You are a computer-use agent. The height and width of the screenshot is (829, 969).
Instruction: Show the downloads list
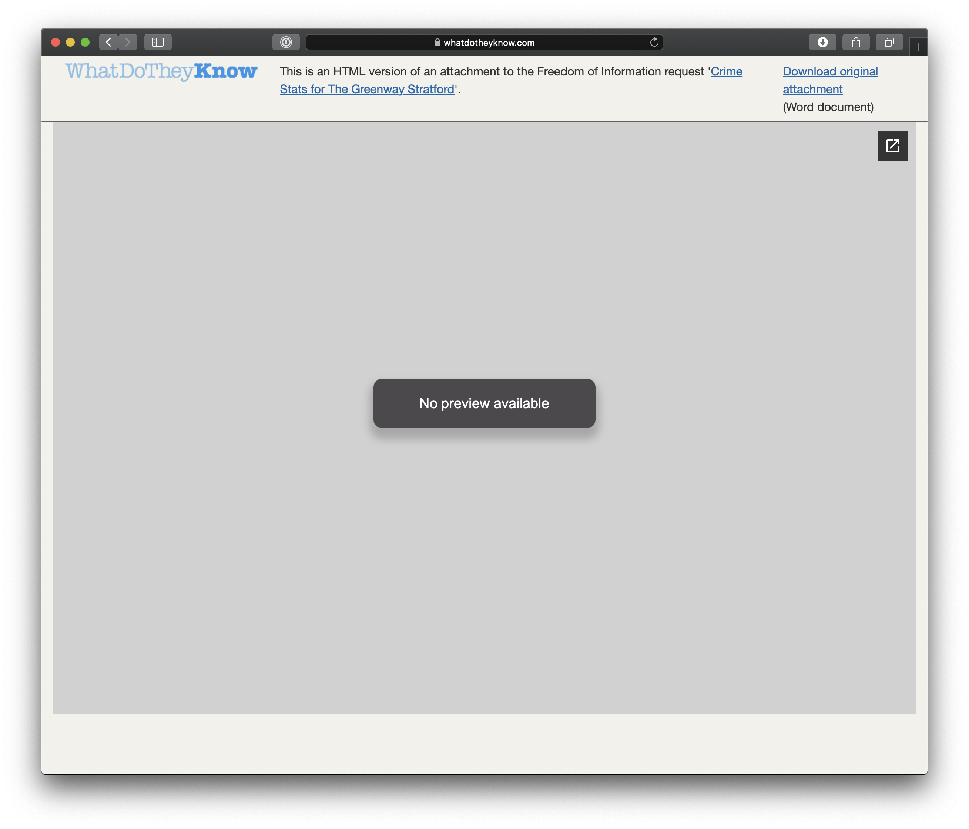tap(822, 42)
